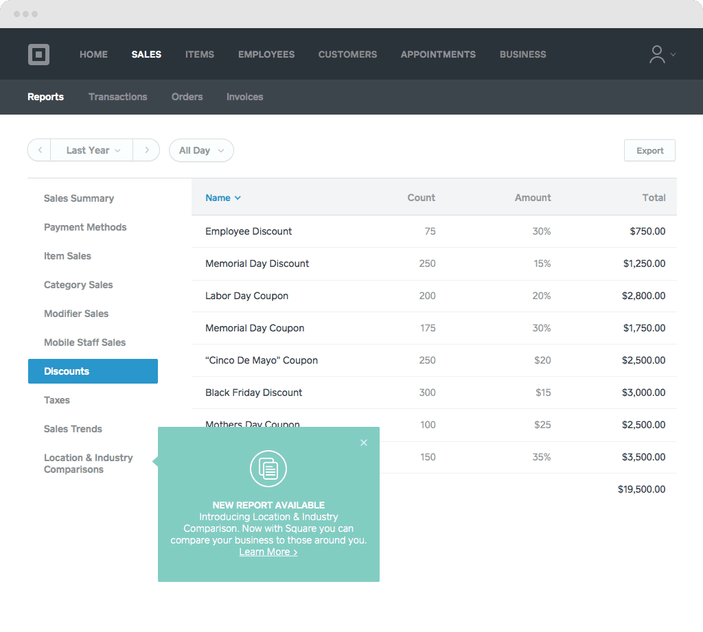
Task: Open the Items menu
Action: 199,54
